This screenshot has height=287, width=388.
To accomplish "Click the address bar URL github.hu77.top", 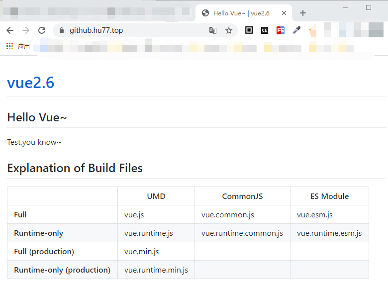I will (97, 30).
